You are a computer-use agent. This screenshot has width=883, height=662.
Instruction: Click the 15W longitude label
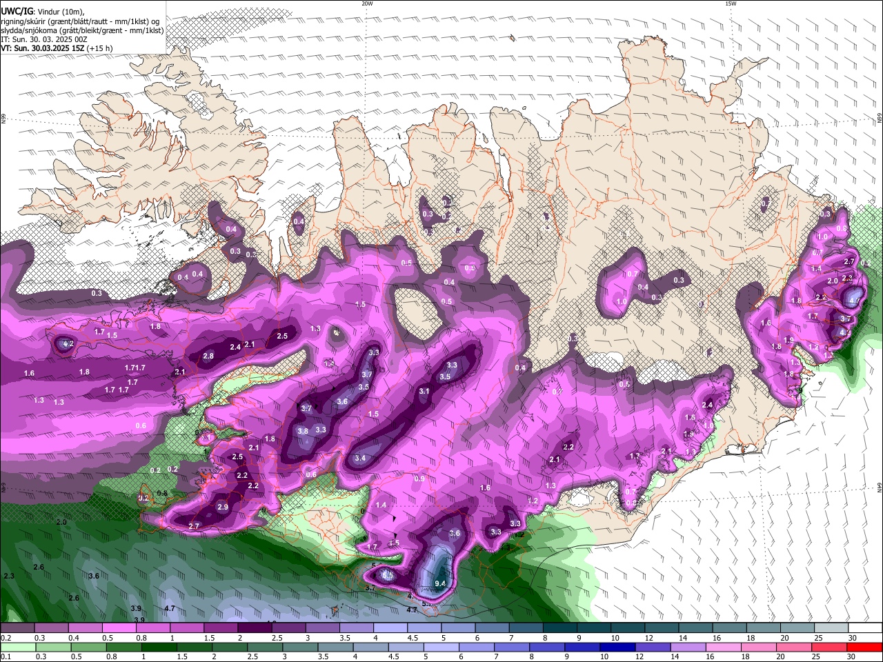tap(731, 3)
